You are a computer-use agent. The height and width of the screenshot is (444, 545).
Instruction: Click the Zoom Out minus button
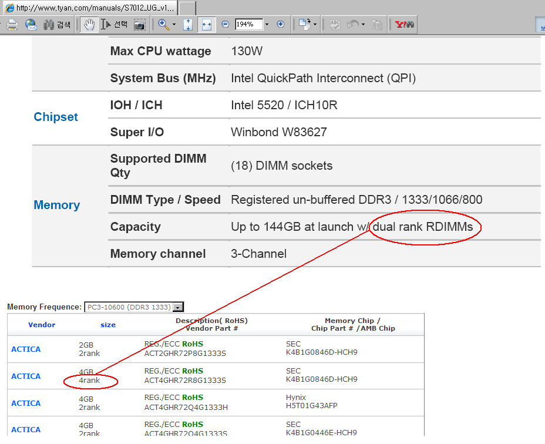coord(226,24)
